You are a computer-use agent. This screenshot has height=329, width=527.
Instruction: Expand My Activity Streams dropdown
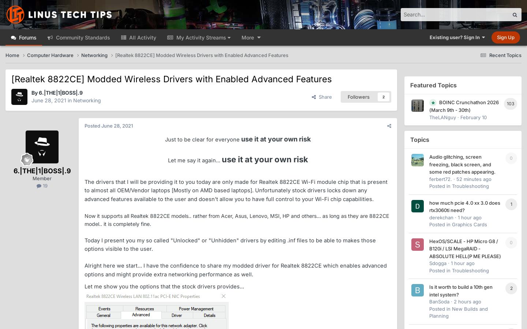click(x=199, y=38)
